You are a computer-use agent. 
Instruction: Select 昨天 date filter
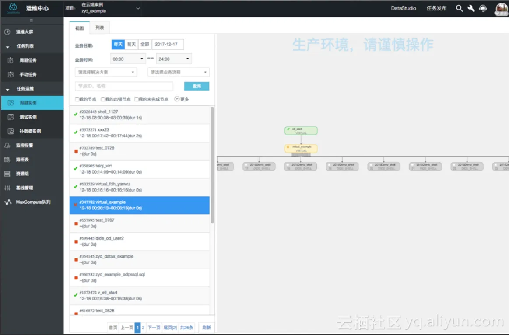point(118,45)
